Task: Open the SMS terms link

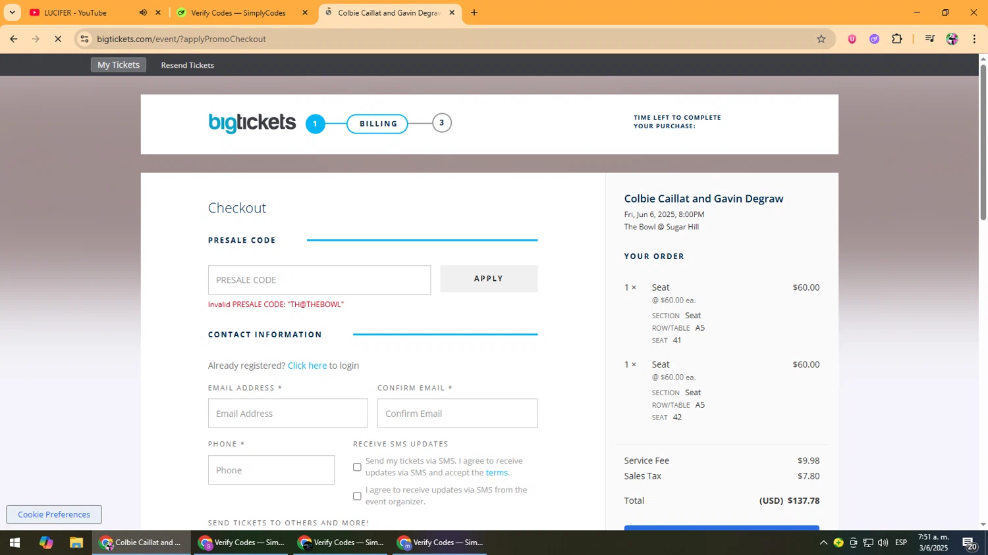Action: [497, 473]
